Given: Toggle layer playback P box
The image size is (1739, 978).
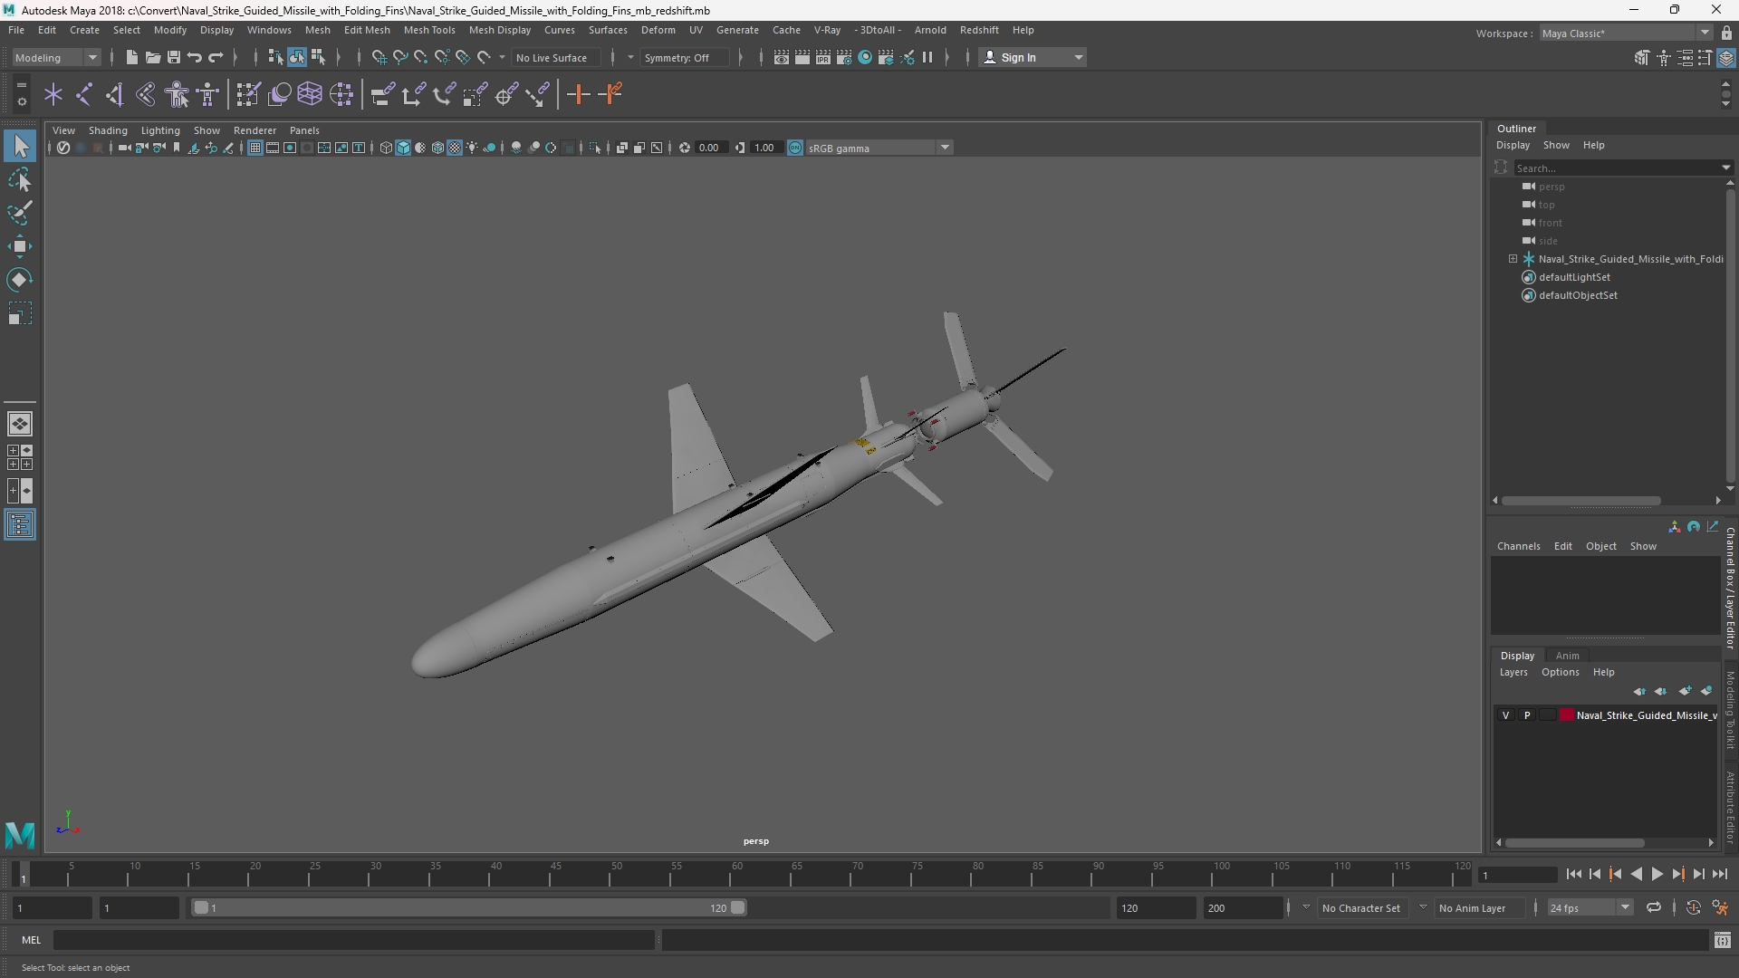Looking at the screenshot, I should pyautogui.click(x=1527, y=715).
